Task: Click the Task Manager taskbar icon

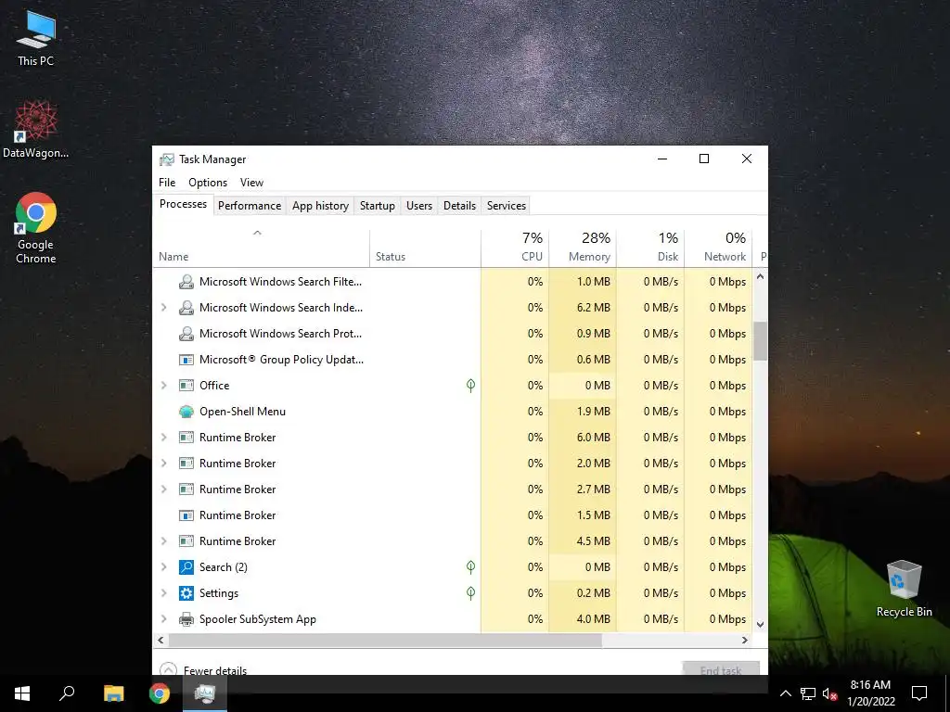Action: click(205, 693)
